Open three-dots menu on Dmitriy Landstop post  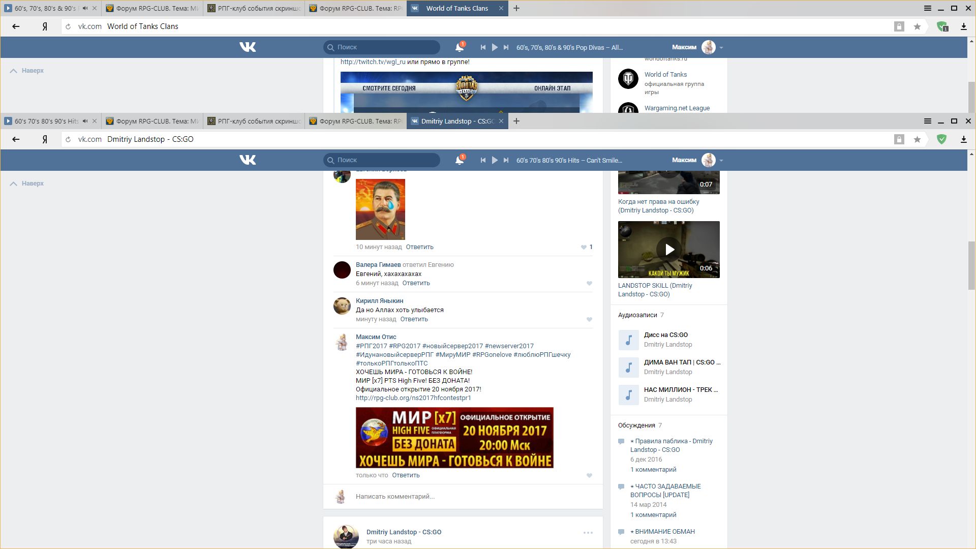click(588, 533)
